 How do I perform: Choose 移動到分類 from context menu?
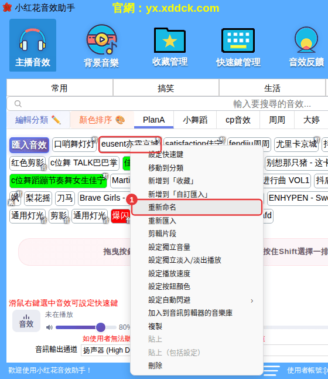pos(197,168)
